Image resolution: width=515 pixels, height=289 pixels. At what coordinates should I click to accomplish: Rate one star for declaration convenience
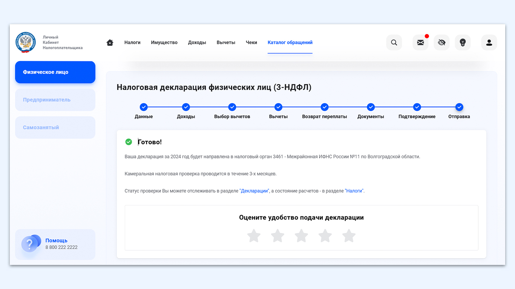click(x=254, y=236)
